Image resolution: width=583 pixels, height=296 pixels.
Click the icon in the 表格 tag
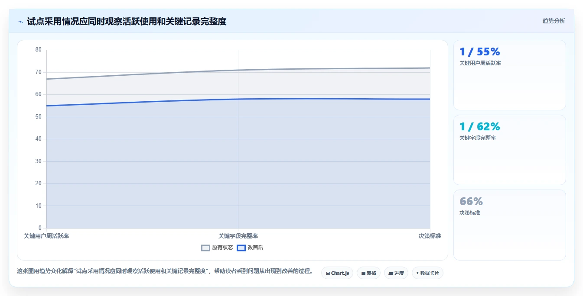(x=363, y=273)
